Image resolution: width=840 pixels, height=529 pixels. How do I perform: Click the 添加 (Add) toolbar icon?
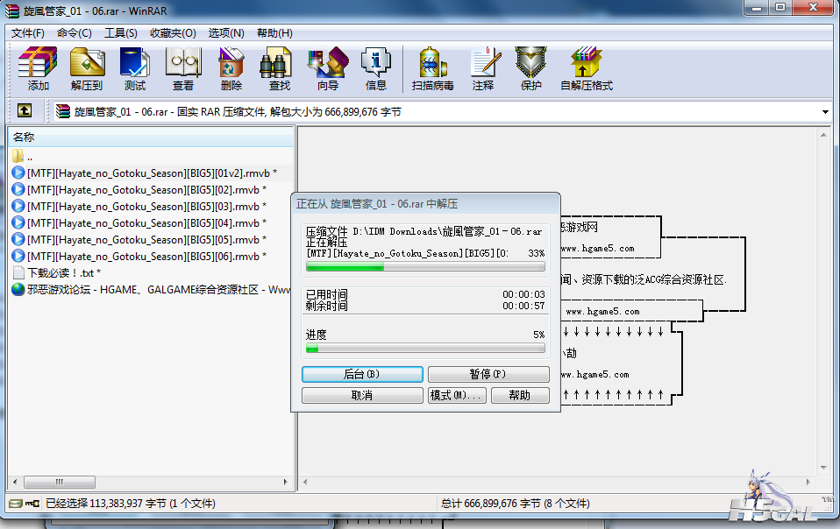(38, 69)
